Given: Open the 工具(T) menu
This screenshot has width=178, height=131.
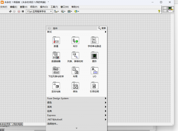Looking at the screenshot, I should pos(54,7).
